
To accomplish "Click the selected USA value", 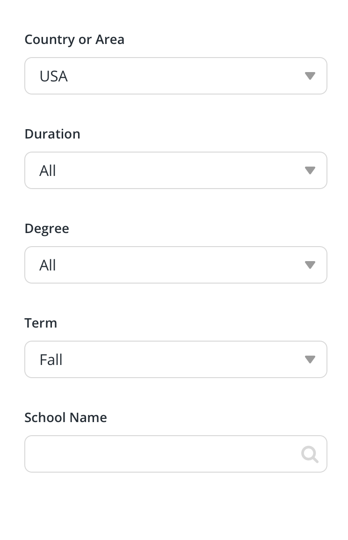I will click(x=54, y=76).
